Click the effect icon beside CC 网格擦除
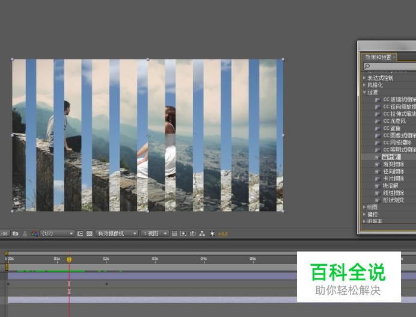416x317 pixels. pyautogui.click(x=378, y=143)
